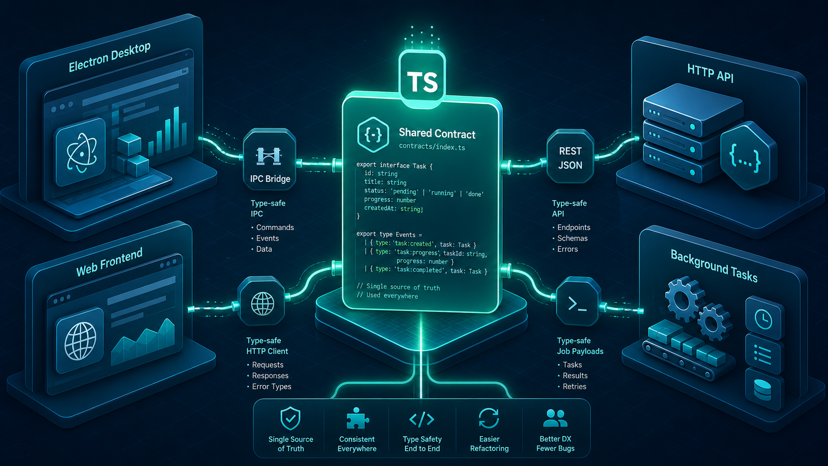The height and width of the screenshot is (466, 828).
Task: Click the Electron Desktop title
Action: pyautogui.click(x=109, y=56)
